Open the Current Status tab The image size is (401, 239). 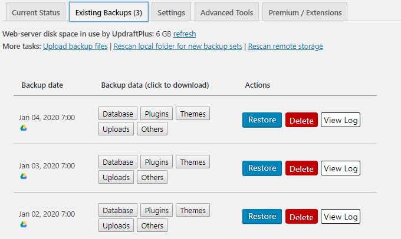pyautogui.click(x=36, y=12)
